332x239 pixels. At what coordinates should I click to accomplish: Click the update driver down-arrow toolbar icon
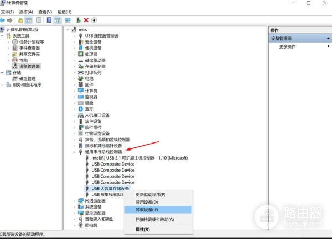pos(94,20)
